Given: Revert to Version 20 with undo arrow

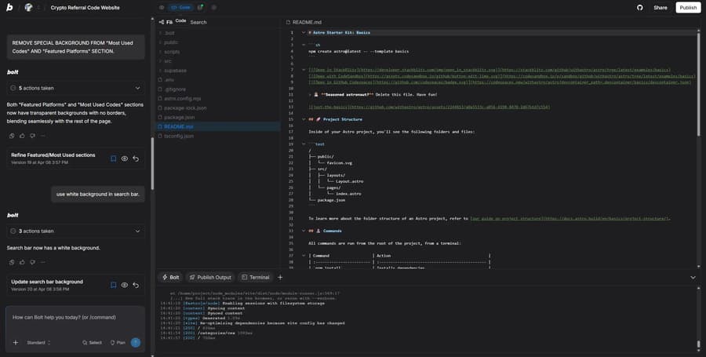Looking at the screenshot, I should 136,285.
